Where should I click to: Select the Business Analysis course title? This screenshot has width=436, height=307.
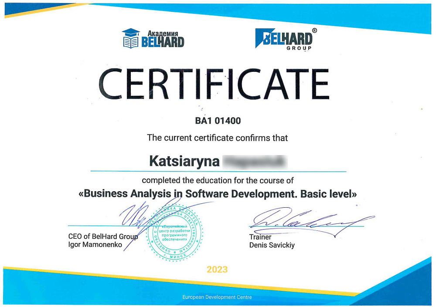(x=218, y=194)
